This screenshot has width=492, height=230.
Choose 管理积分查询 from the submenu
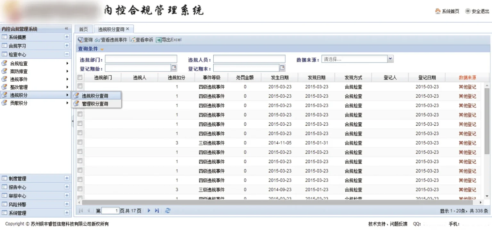click(95, 104)
